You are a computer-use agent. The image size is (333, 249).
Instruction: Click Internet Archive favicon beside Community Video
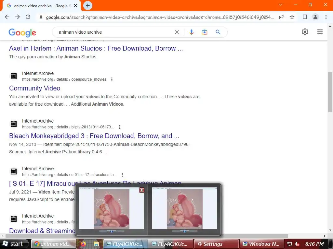coord(14,76)
